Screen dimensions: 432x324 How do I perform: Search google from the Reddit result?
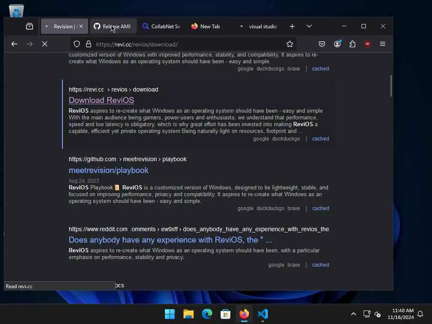276,265
